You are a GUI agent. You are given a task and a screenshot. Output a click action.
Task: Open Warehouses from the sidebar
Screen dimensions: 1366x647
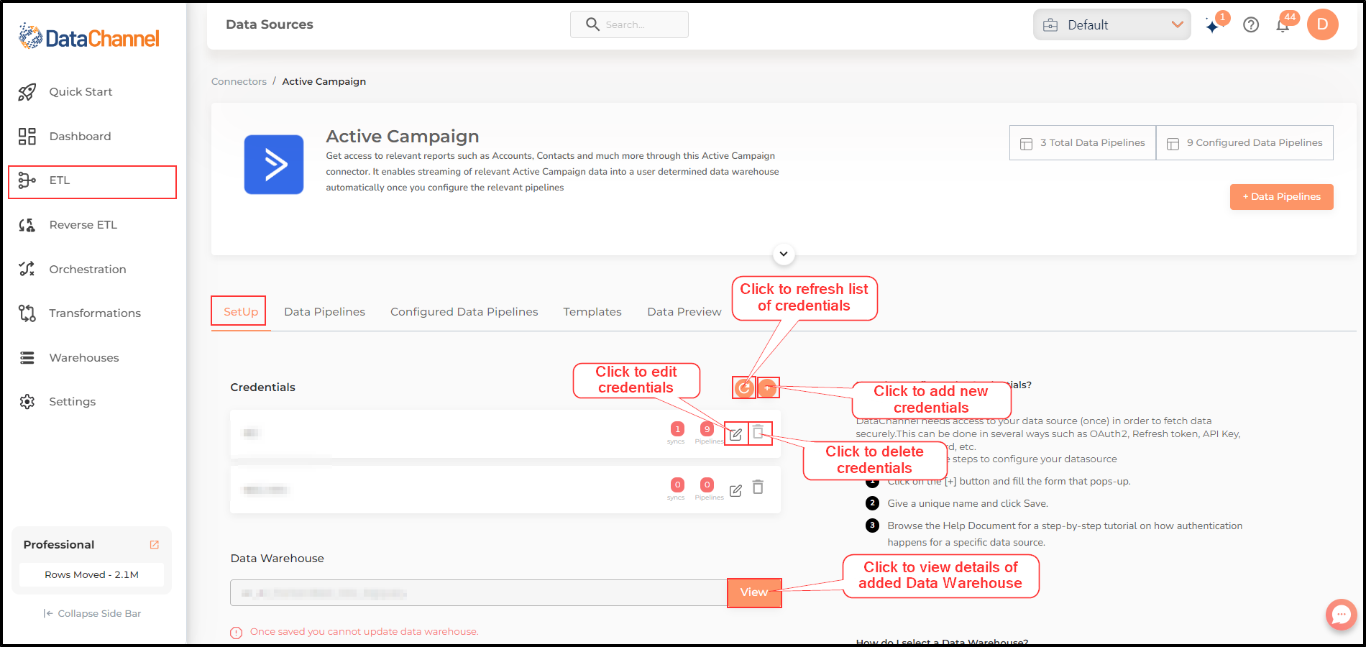coord(84,358)
